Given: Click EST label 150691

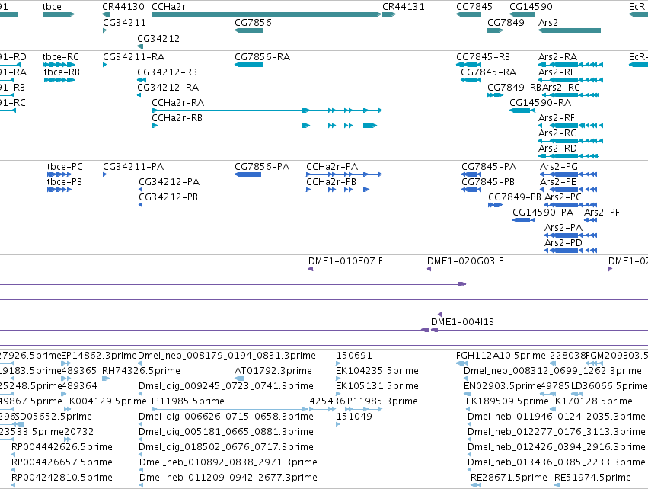Looking at the screenshot, I should (x=354, y=356).
